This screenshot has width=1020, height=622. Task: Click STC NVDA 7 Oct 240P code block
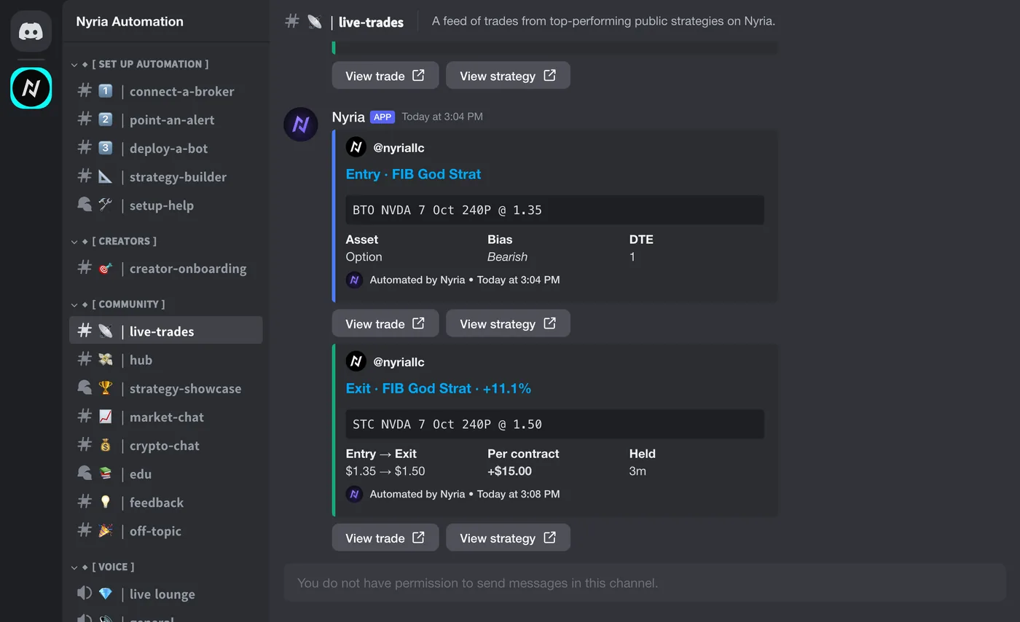[555, 424]
